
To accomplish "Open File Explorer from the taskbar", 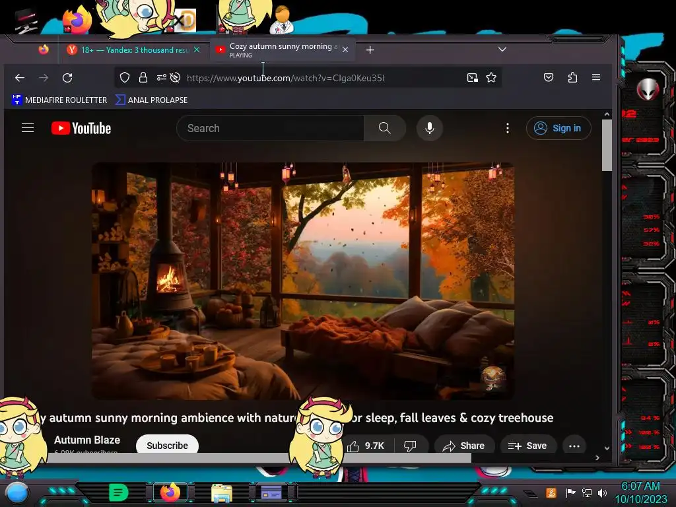I will coord(222,492).
